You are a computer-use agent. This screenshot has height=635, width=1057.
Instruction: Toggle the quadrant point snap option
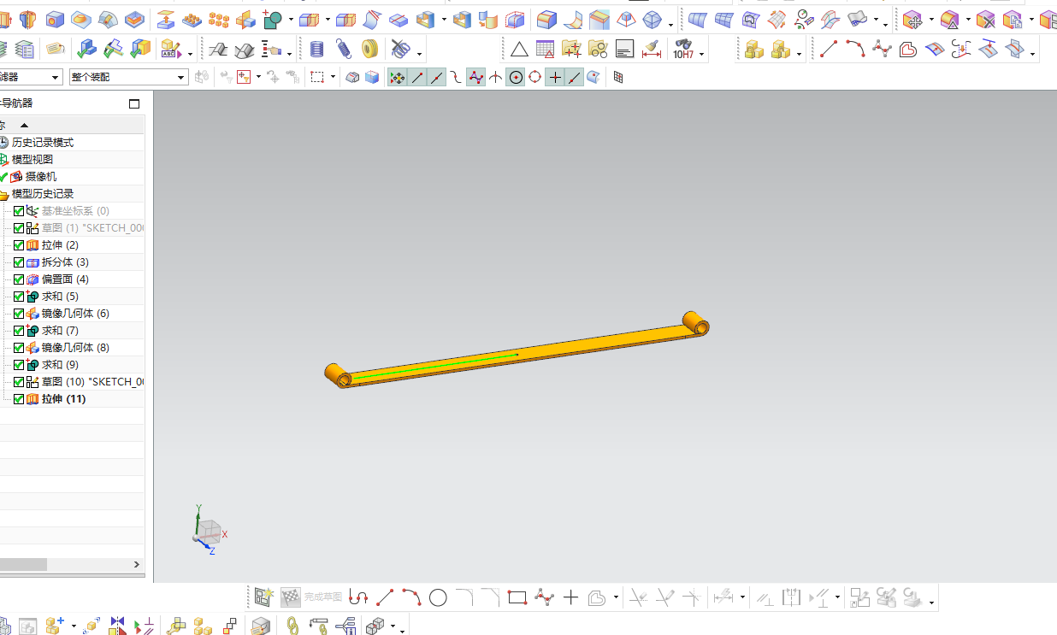tap(535, 78)
